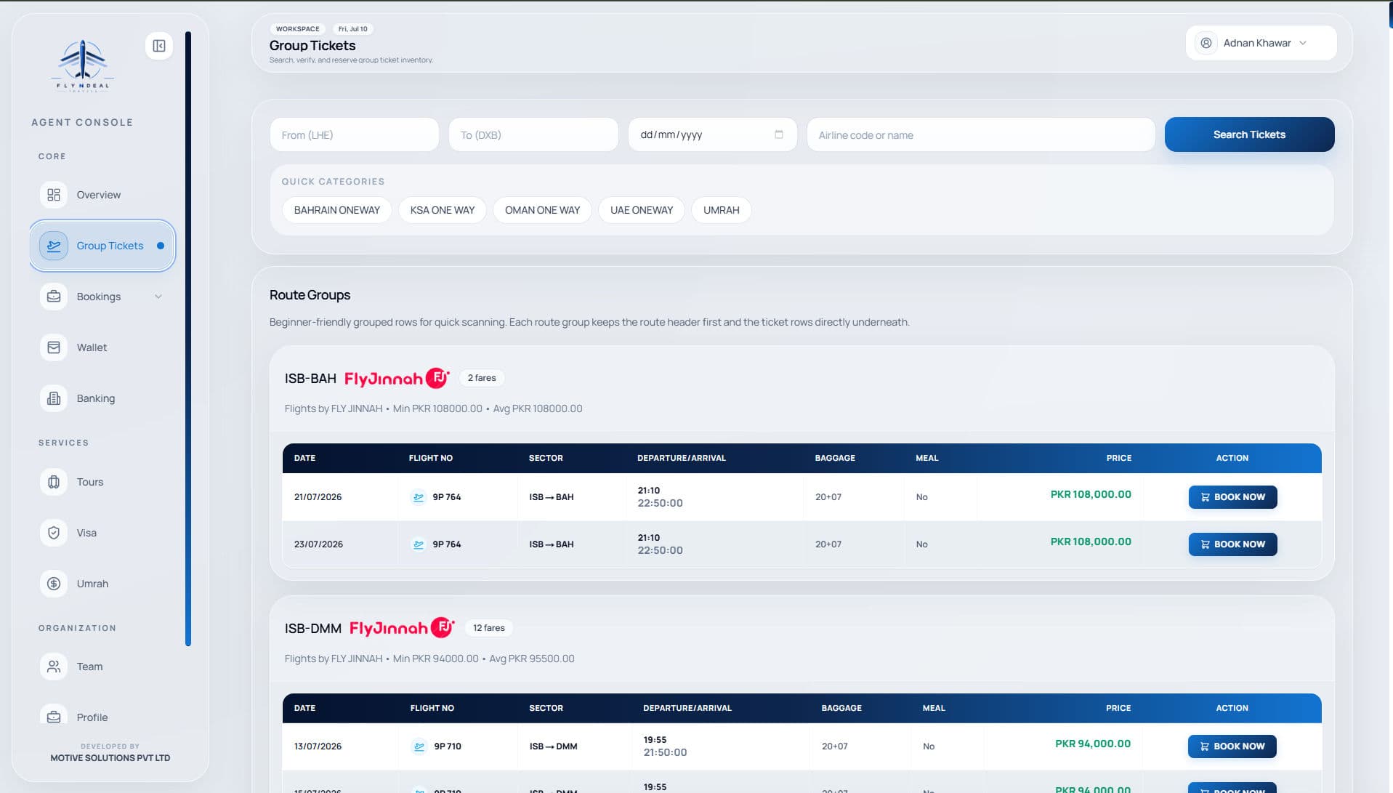Click the flight icon for 23/07/2026 9P 764
Viewport: 1393px width, 793px height.
[419, 544]
